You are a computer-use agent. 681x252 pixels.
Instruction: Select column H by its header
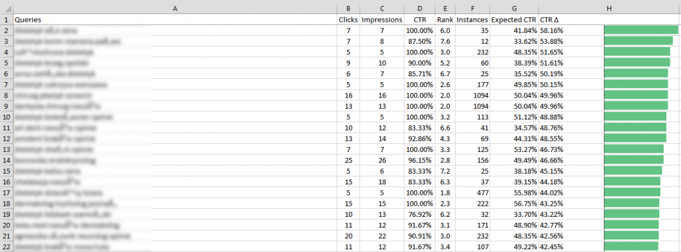610,8
